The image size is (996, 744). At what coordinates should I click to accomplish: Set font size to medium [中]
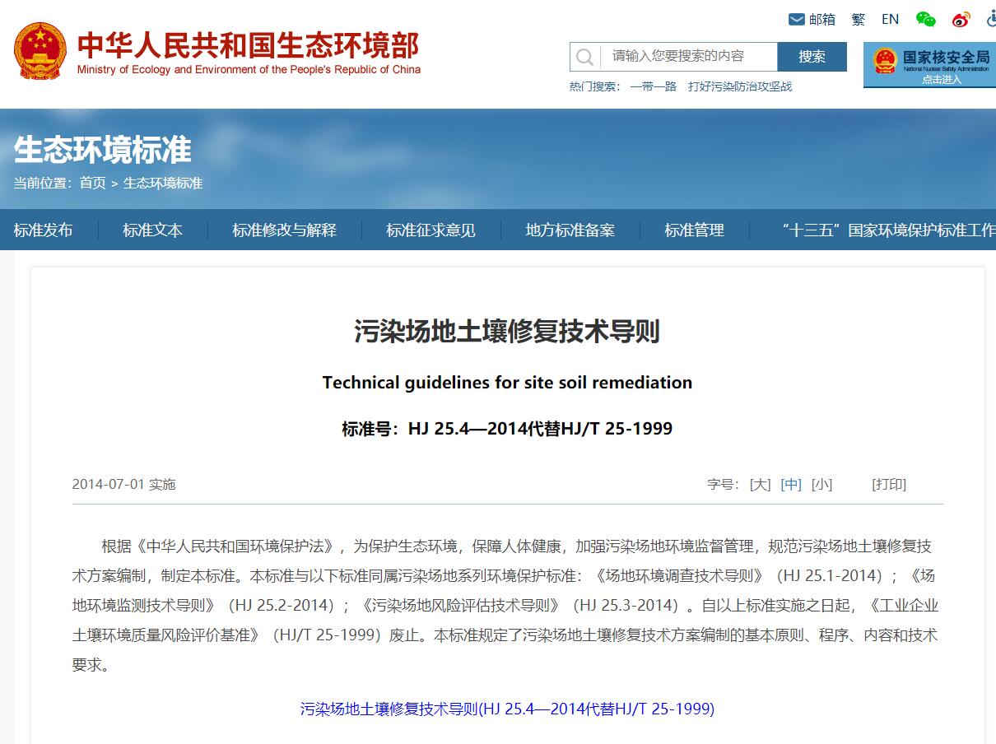point(791,484)
